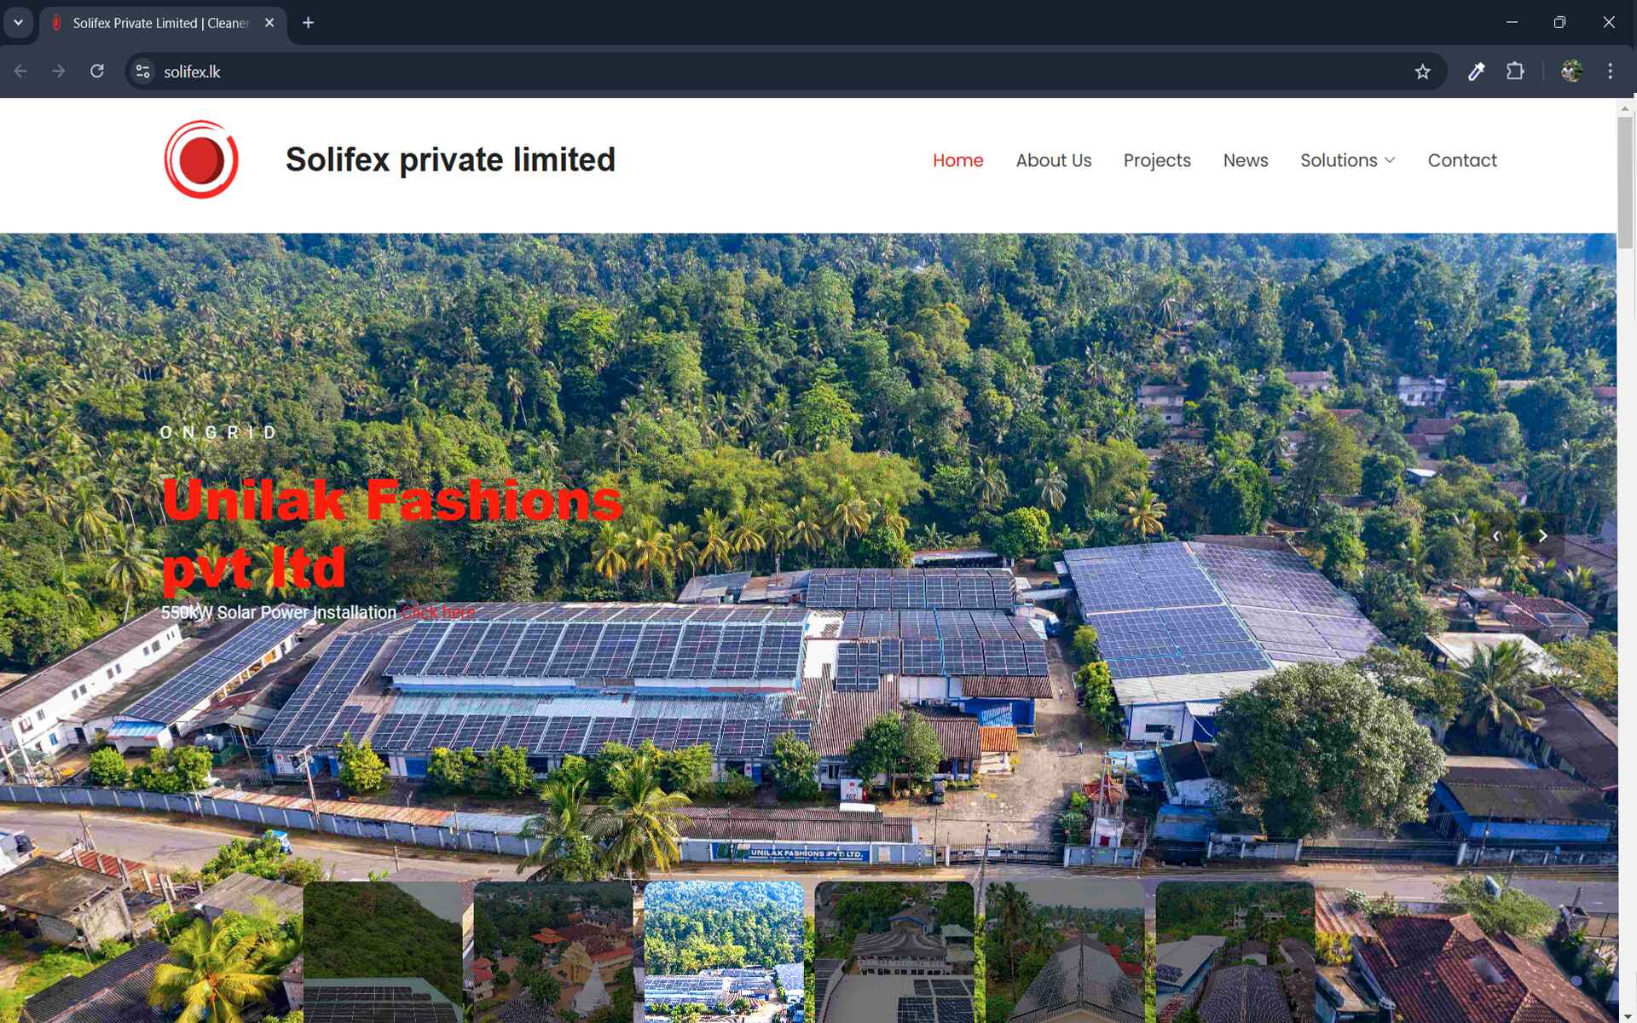1637x1023 pixels.
Task: Reload the page with the refresh icon
Action: point(97,72)
